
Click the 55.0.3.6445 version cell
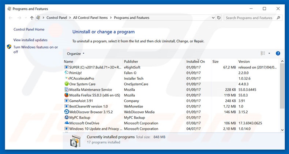(x=247, y=90)
